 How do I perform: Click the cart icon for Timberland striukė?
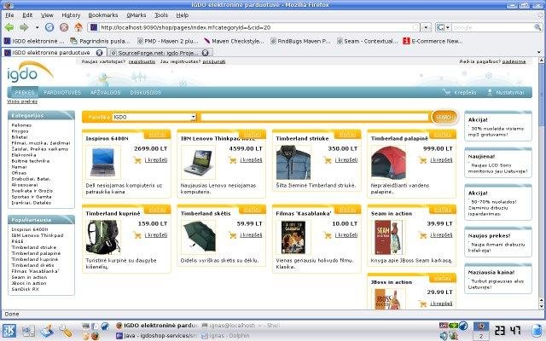coord(328,160)
